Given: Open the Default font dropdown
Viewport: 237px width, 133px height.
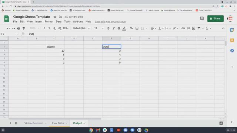Looking at the screenshot, I should coord(81,28).
